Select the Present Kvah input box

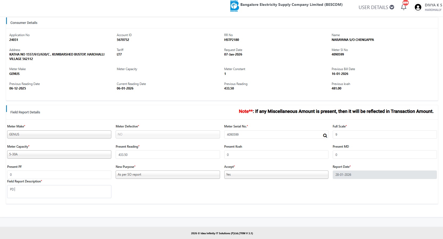click(x=276, y=155)
